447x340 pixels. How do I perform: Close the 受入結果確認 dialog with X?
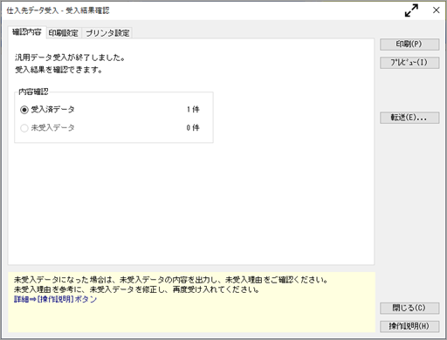[x=436, y=10]
